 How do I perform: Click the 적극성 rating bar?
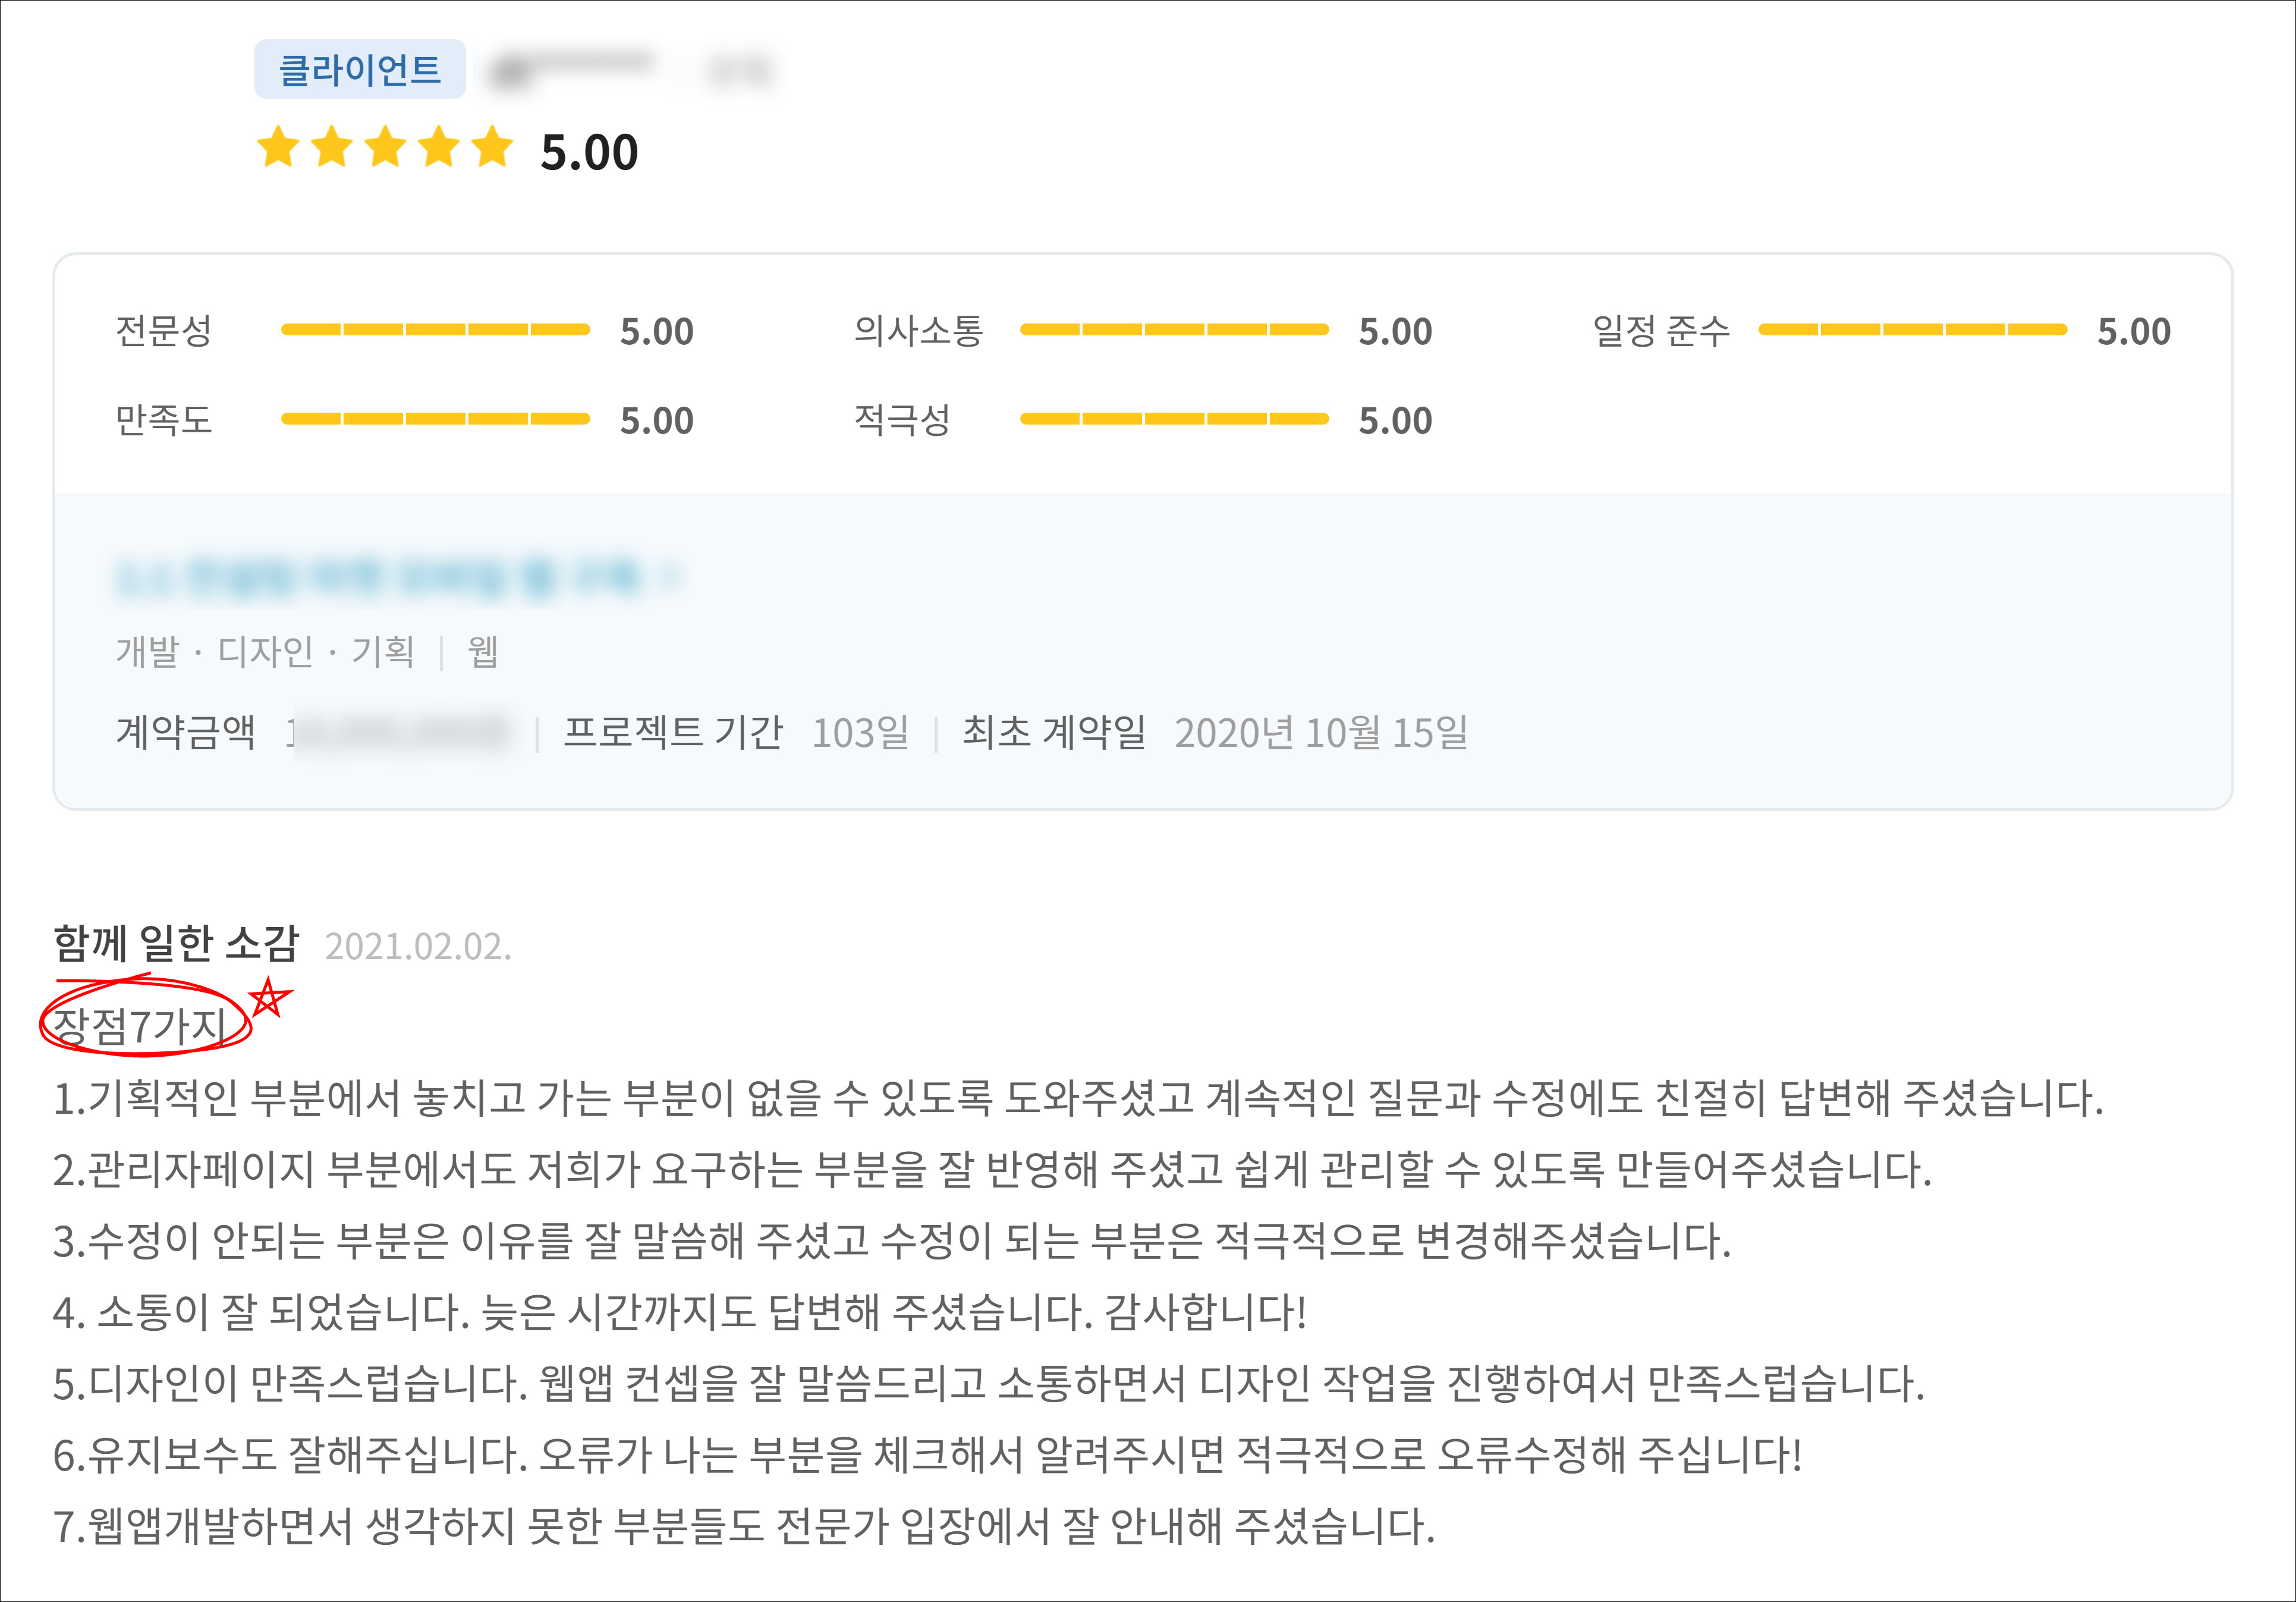click(1174, 419)
